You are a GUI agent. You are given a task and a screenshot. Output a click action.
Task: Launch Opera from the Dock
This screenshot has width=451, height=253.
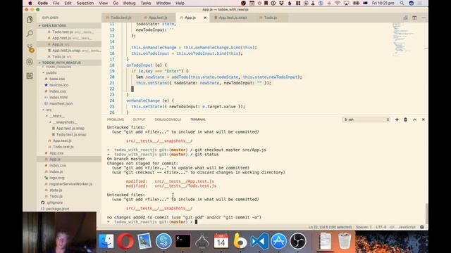[125, 241]
